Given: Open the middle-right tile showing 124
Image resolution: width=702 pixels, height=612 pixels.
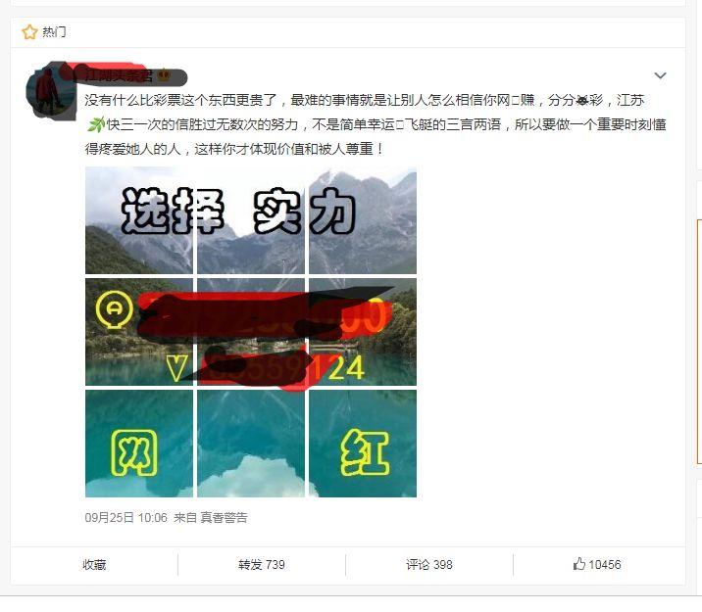Looking at the screenshot, I should point(363,332).
